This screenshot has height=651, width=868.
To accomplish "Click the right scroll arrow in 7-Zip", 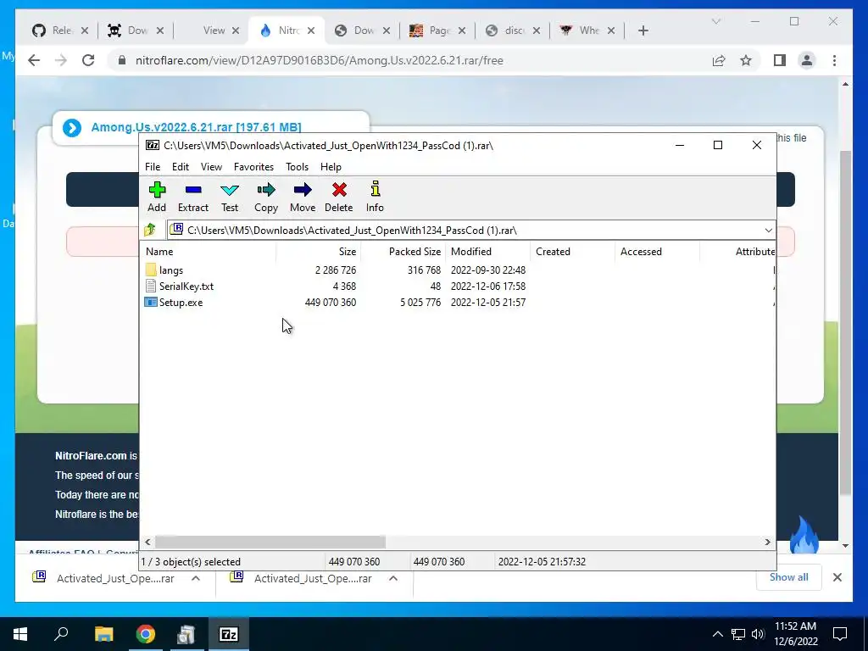I will [x=768, y=542].
